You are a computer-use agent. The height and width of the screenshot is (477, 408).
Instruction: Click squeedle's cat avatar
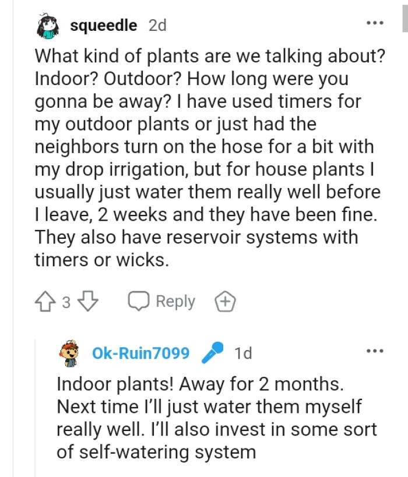[49, 24]
